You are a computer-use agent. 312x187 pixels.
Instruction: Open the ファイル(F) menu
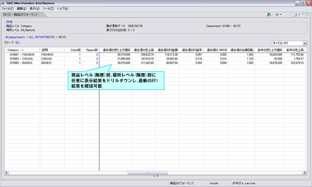click(x=7, y=9)
